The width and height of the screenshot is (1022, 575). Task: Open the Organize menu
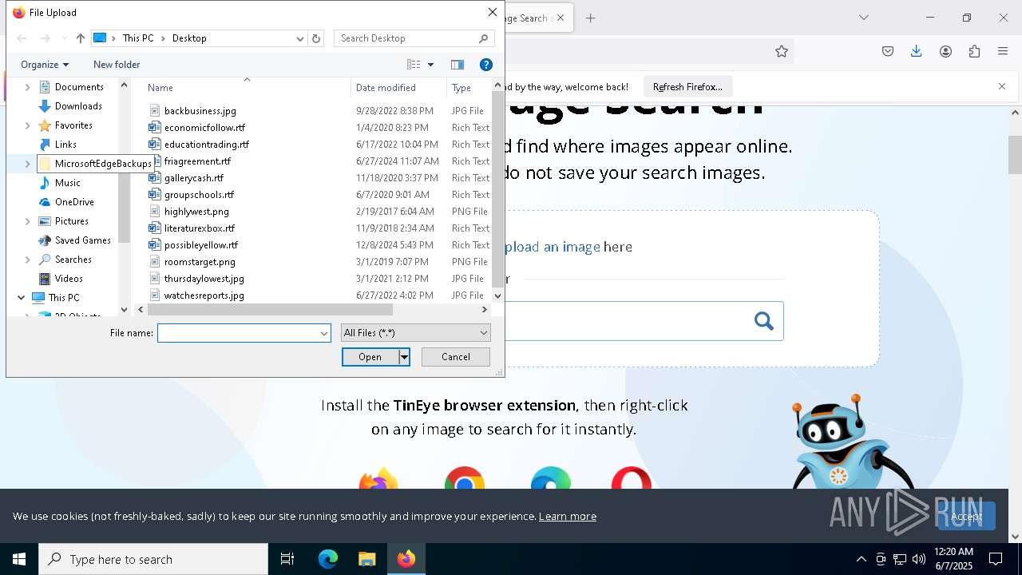(45, 65)
